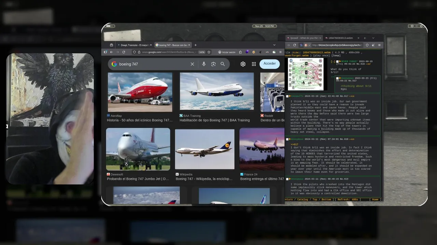Click the Refresh countdown in the footer bar

[x=348, y=199]
